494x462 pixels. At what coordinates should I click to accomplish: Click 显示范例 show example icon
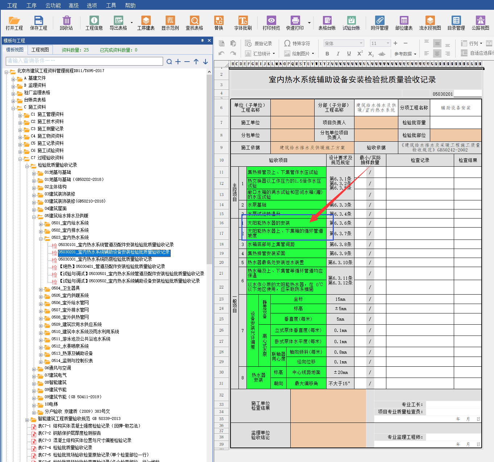170,23
